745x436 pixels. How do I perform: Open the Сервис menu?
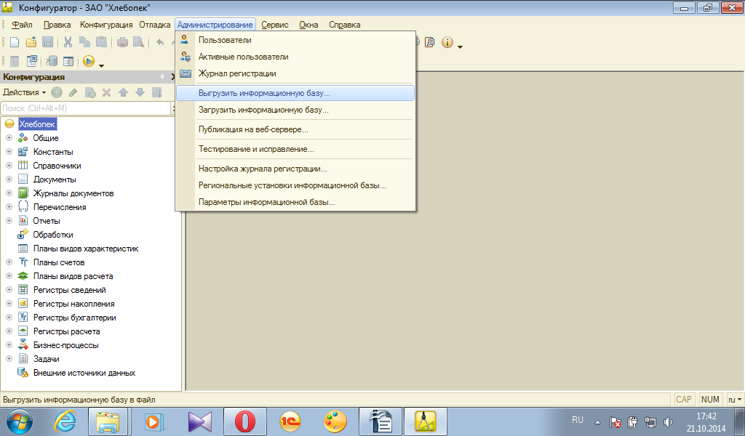(x=274, y=25)
